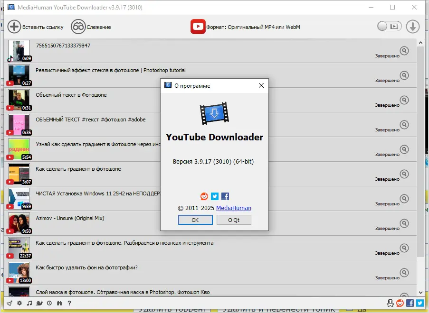Click OK in the О программе dialog
This screenshot has width=429, height=313.
[195, 220]
